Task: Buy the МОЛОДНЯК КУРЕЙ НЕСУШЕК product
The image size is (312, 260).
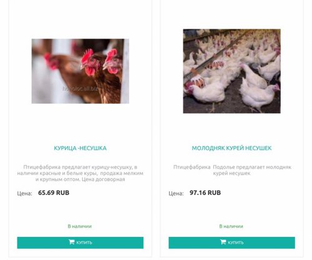Action: [x=232, y=242]
